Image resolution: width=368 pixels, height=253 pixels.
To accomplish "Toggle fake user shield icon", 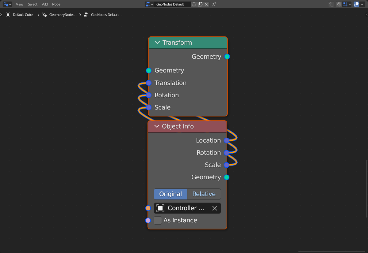I will click(194, 4).
